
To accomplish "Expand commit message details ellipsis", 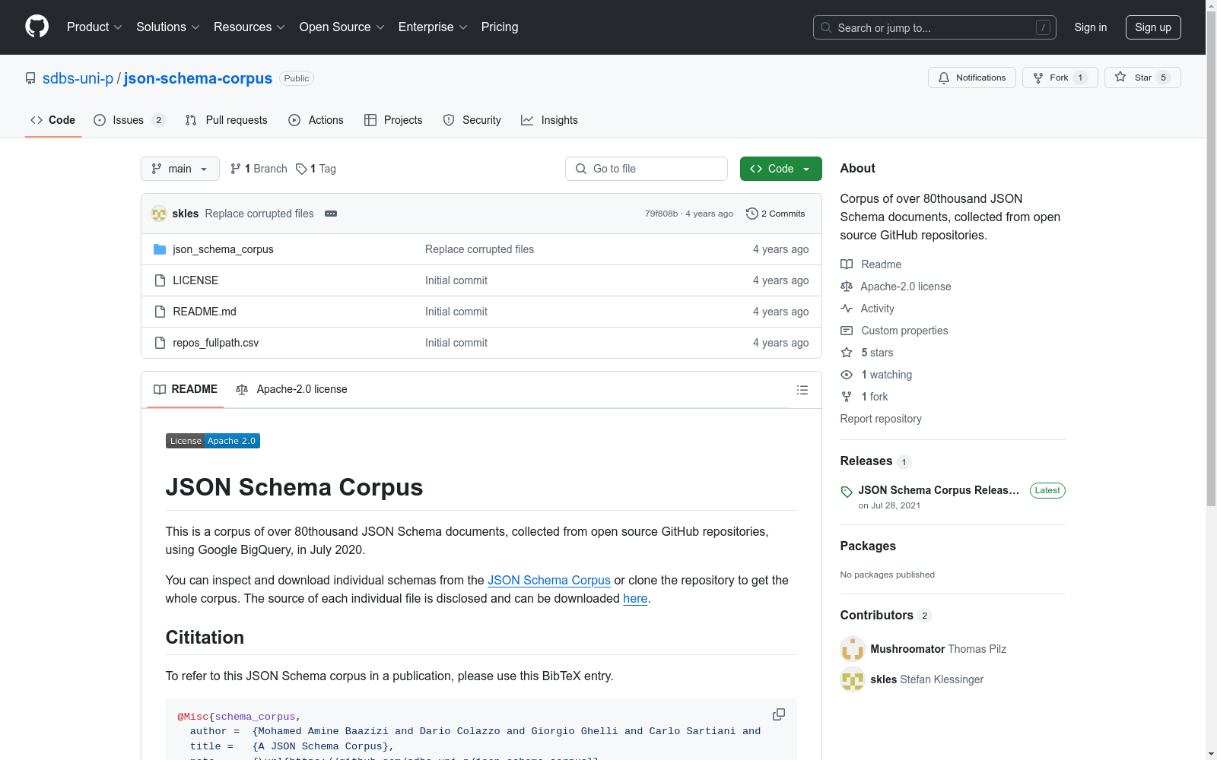I will [331, 214].
